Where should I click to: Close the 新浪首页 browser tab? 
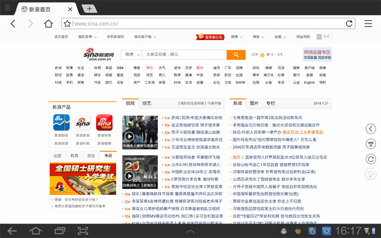[x=70, y=9]
